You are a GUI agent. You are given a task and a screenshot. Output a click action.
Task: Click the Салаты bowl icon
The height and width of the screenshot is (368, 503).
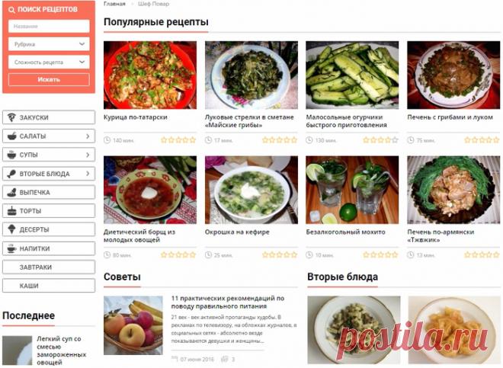pos(11,136)
